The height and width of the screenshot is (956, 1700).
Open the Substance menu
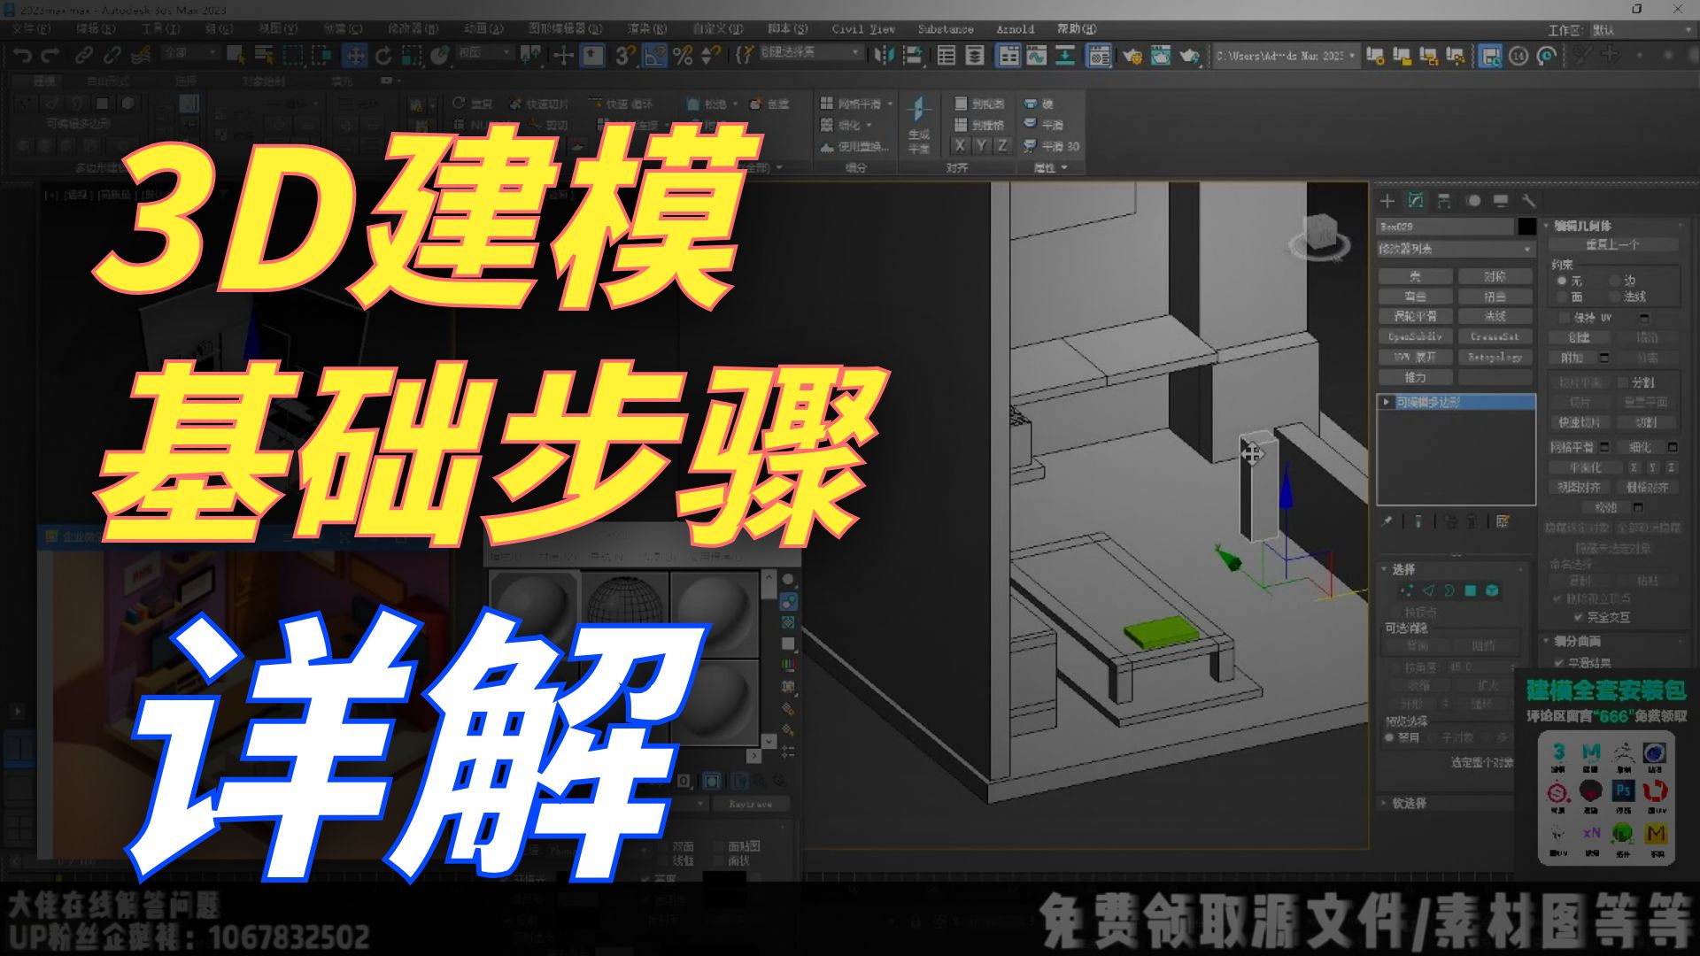click(x=946, y=29)
